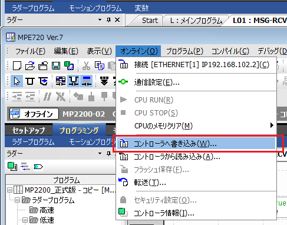287x225 pixels.
Task: Collapse the ラダープログラム tree folder
Action: [x=18, y=200]
